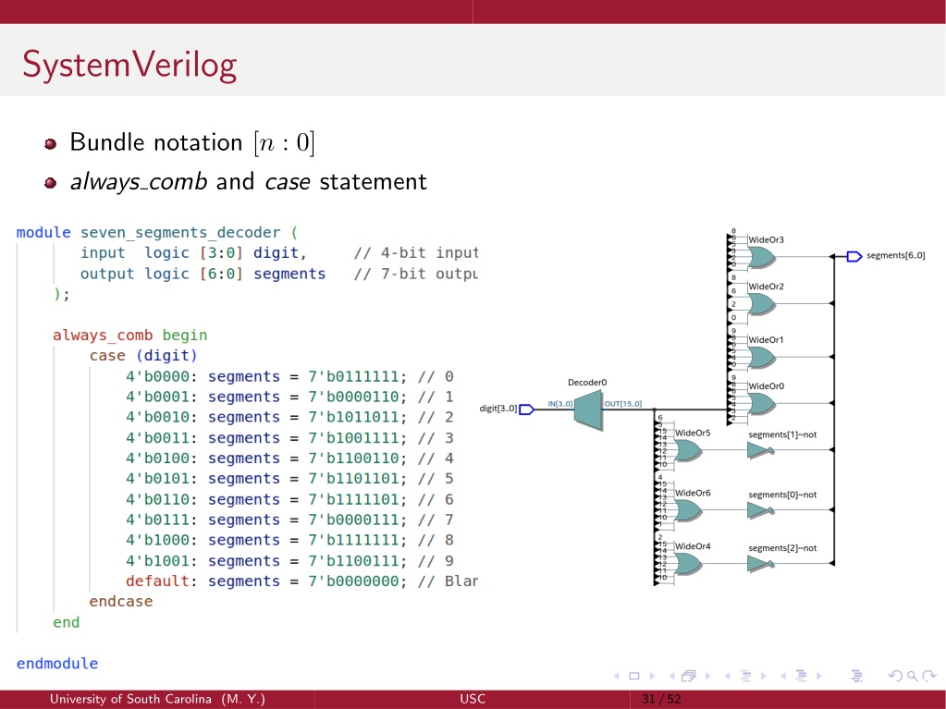
Task: Select the WideOr0 gate symbol
Action: coord(761,404)
